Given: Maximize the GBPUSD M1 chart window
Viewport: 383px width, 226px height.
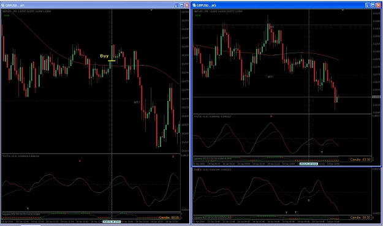Looking at the screenshot, I should [182, 6].
